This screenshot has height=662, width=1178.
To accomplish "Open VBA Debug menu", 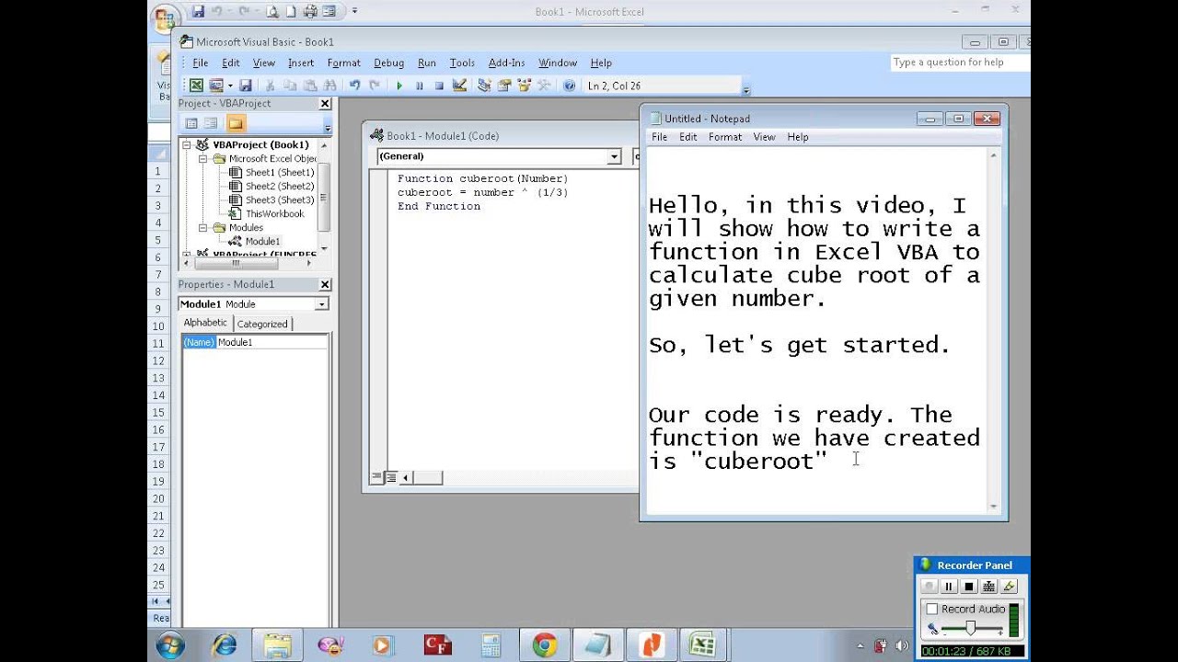I will pyautogui.click(x=388, y=63).
